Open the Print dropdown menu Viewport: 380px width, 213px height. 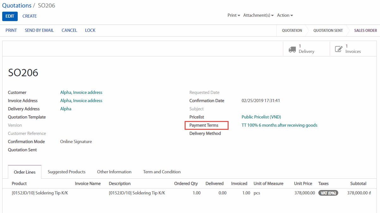234,15
